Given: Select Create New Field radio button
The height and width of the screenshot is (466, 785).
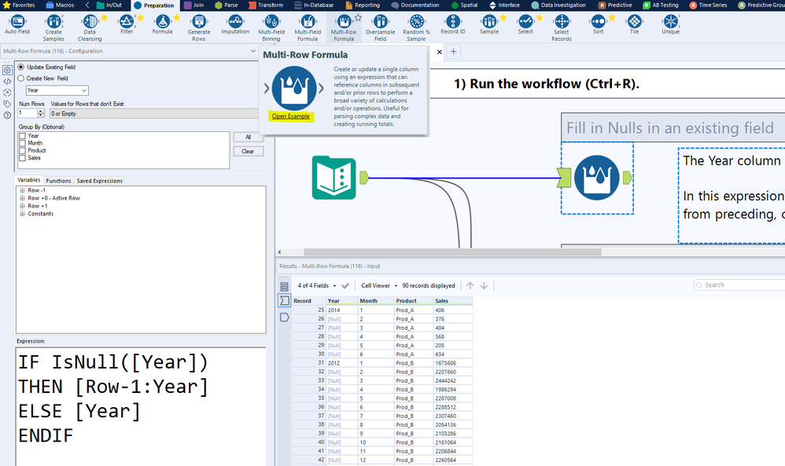Looking at the screenshot, I should pyautogui.click(x=21, y=79).
